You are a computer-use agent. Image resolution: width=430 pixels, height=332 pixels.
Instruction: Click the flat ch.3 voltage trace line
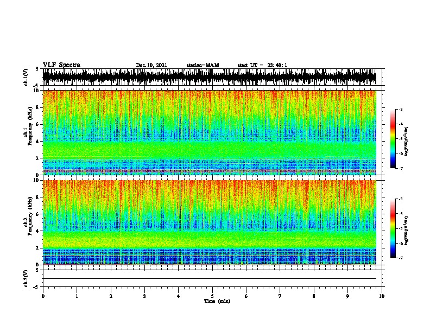point(209,279)
